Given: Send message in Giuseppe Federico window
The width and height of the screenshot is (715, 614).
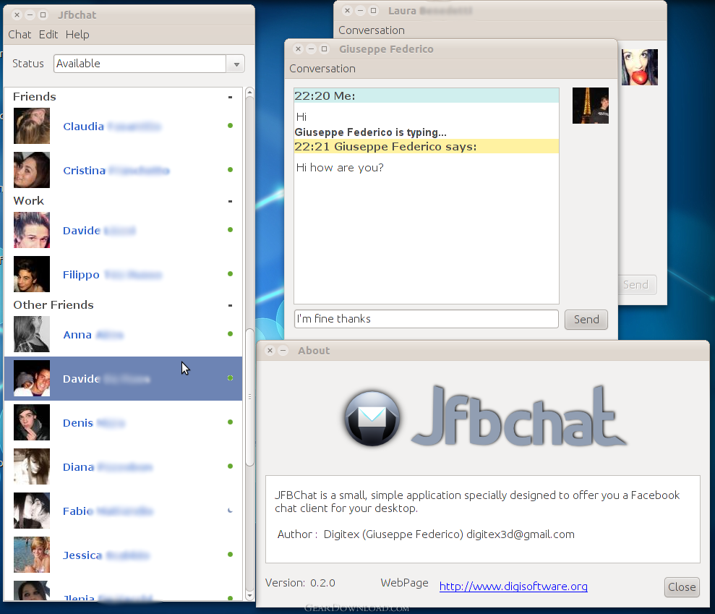Looking at the screenshot, I should (586, 320).
